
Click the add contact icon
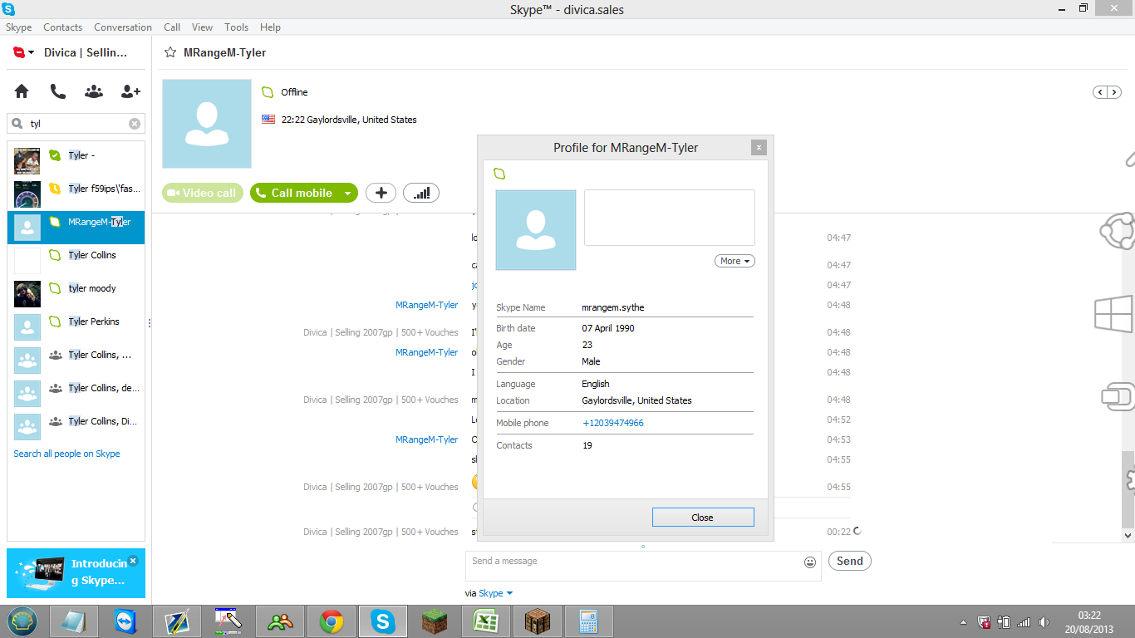[x=130, y=91]
